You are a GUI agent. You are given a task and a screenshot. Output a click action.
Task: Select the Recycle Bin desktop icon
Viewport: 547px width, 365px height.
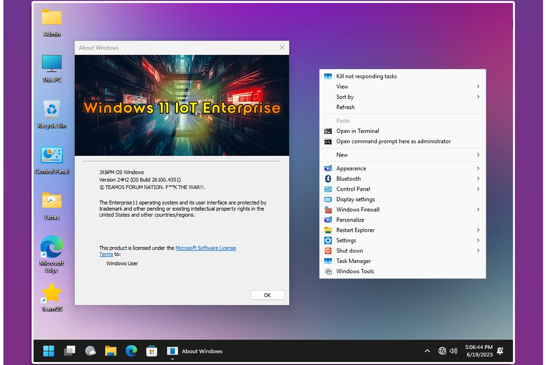[52, 114]
